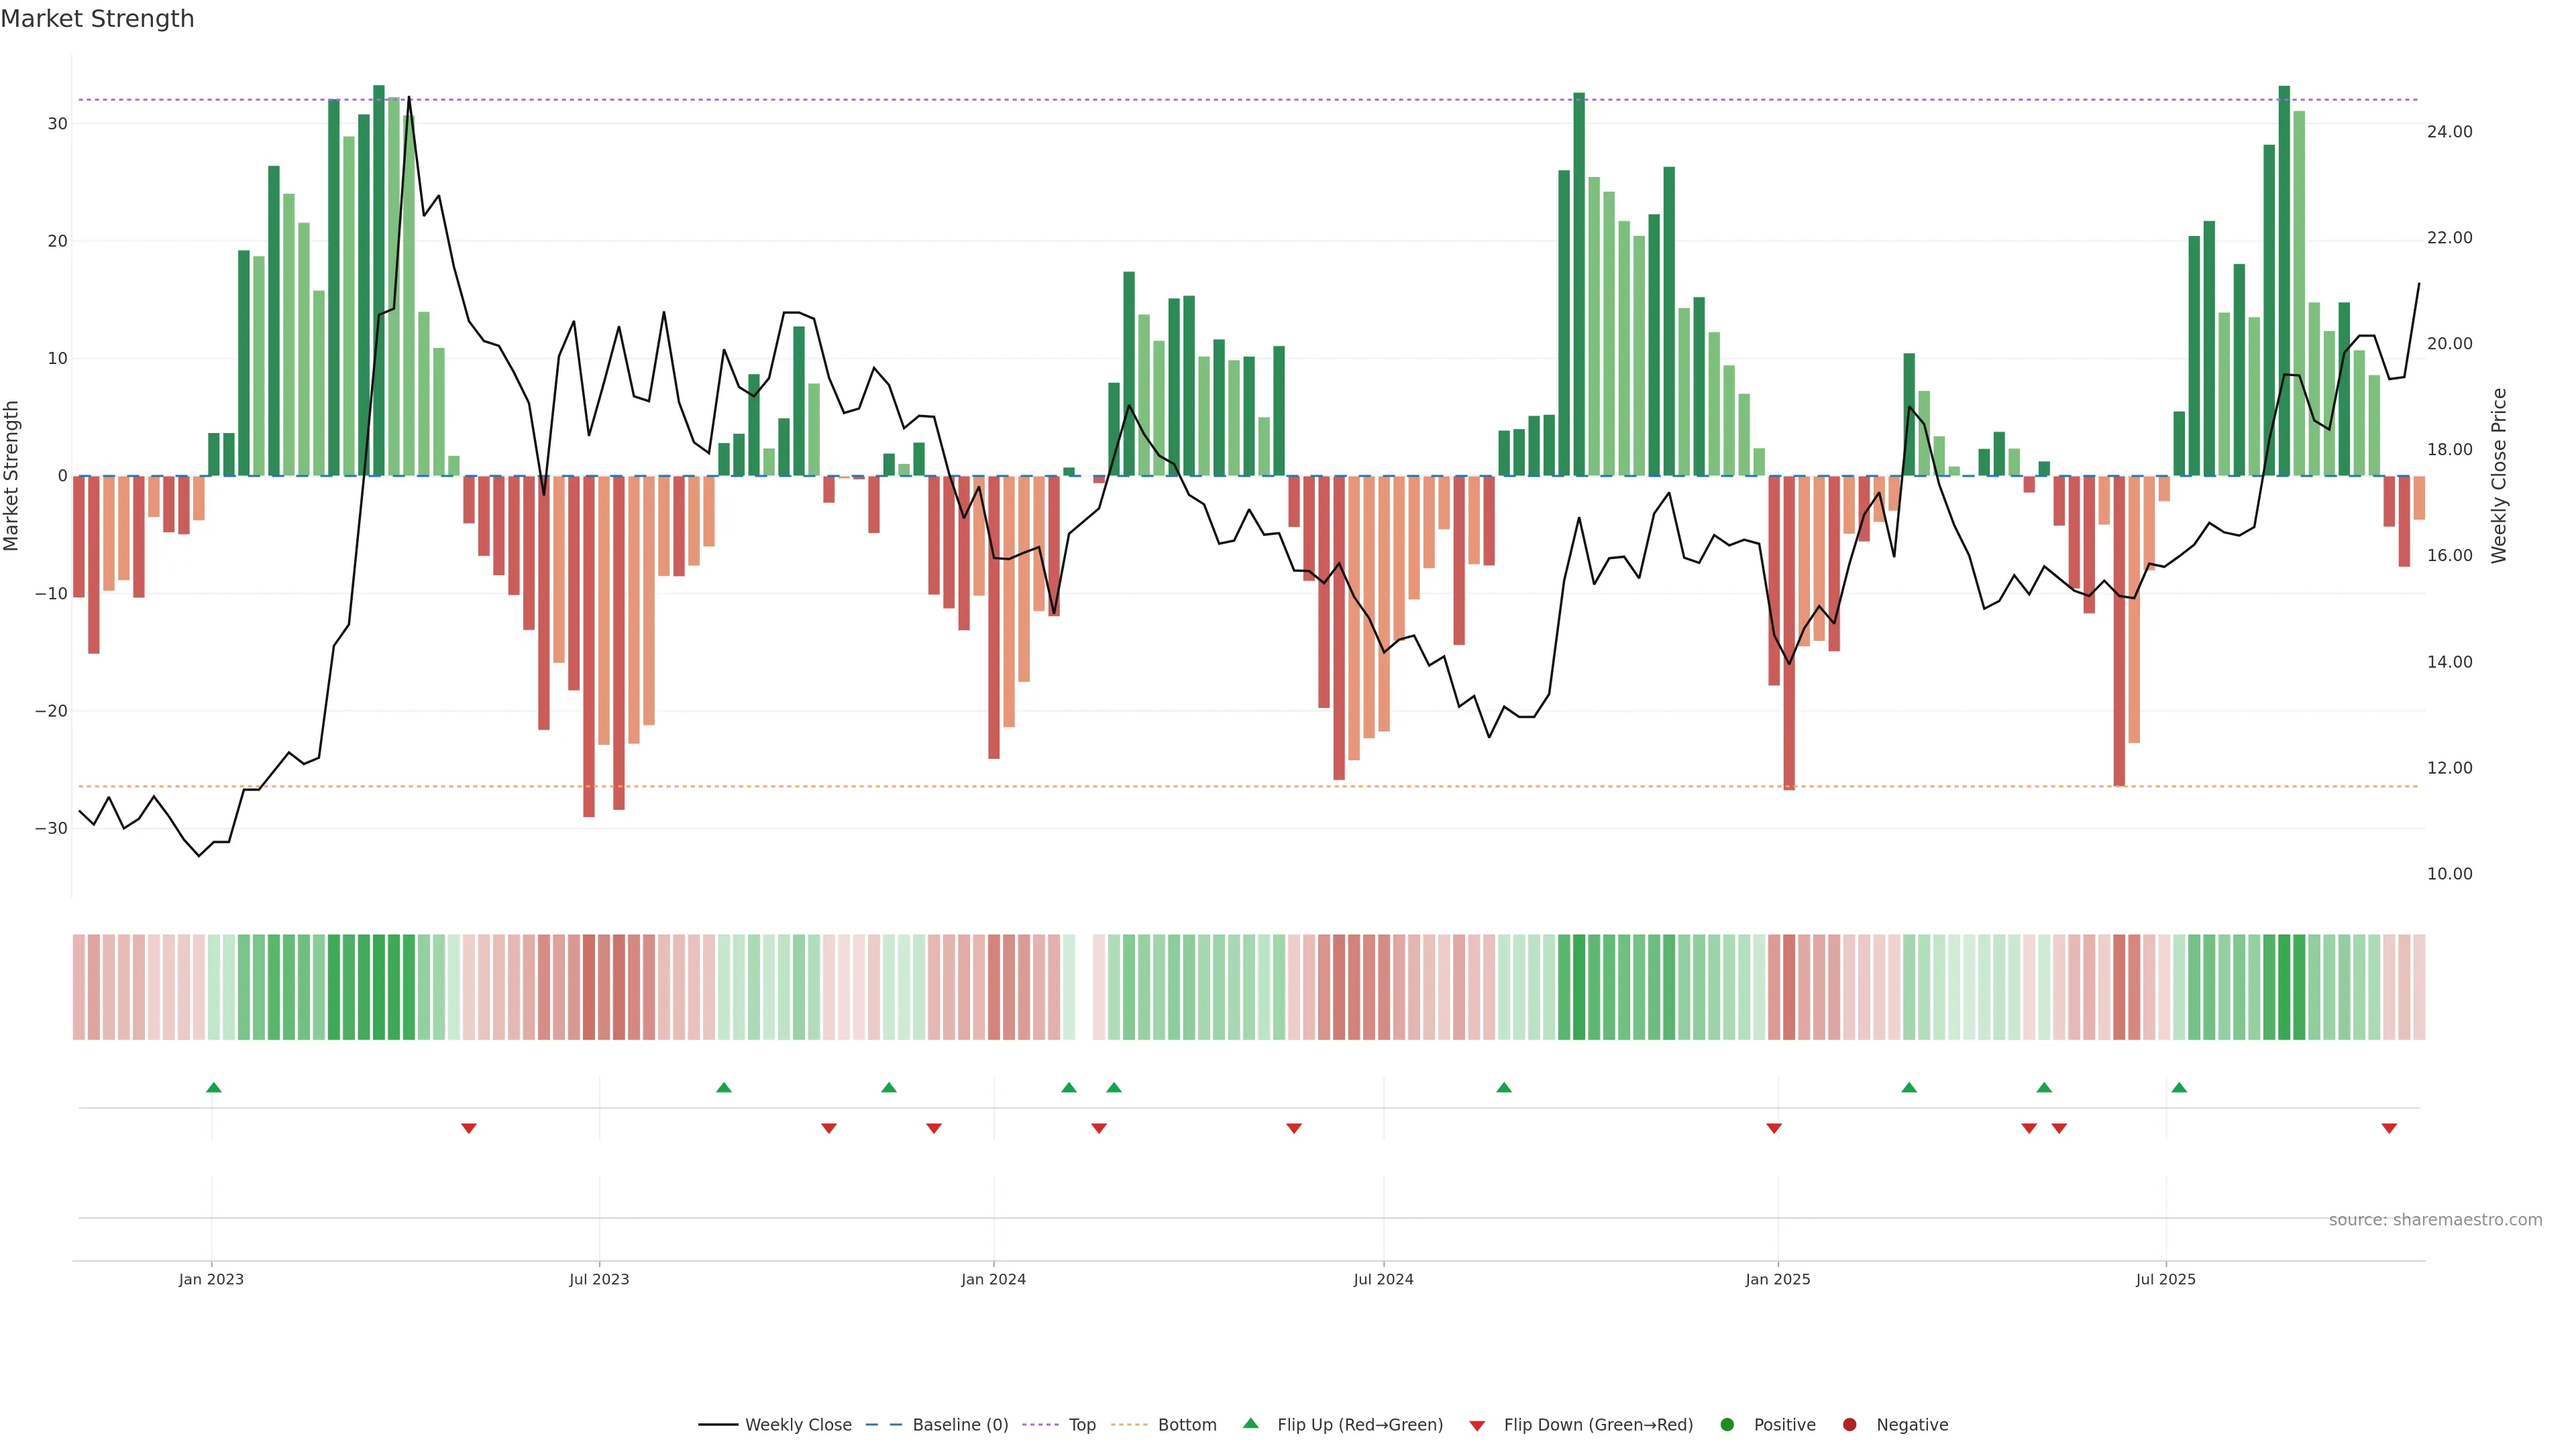Click the source: sharemaestro.com text
The height and width of the screenshot is (1448, 2576).
point(2435,1220)
